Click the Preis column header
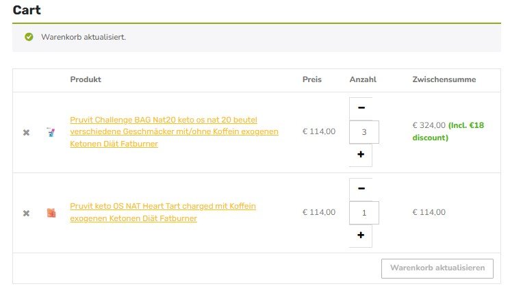Image resolution: width=510 pixels, height=295 pixels. click(312, 80)
